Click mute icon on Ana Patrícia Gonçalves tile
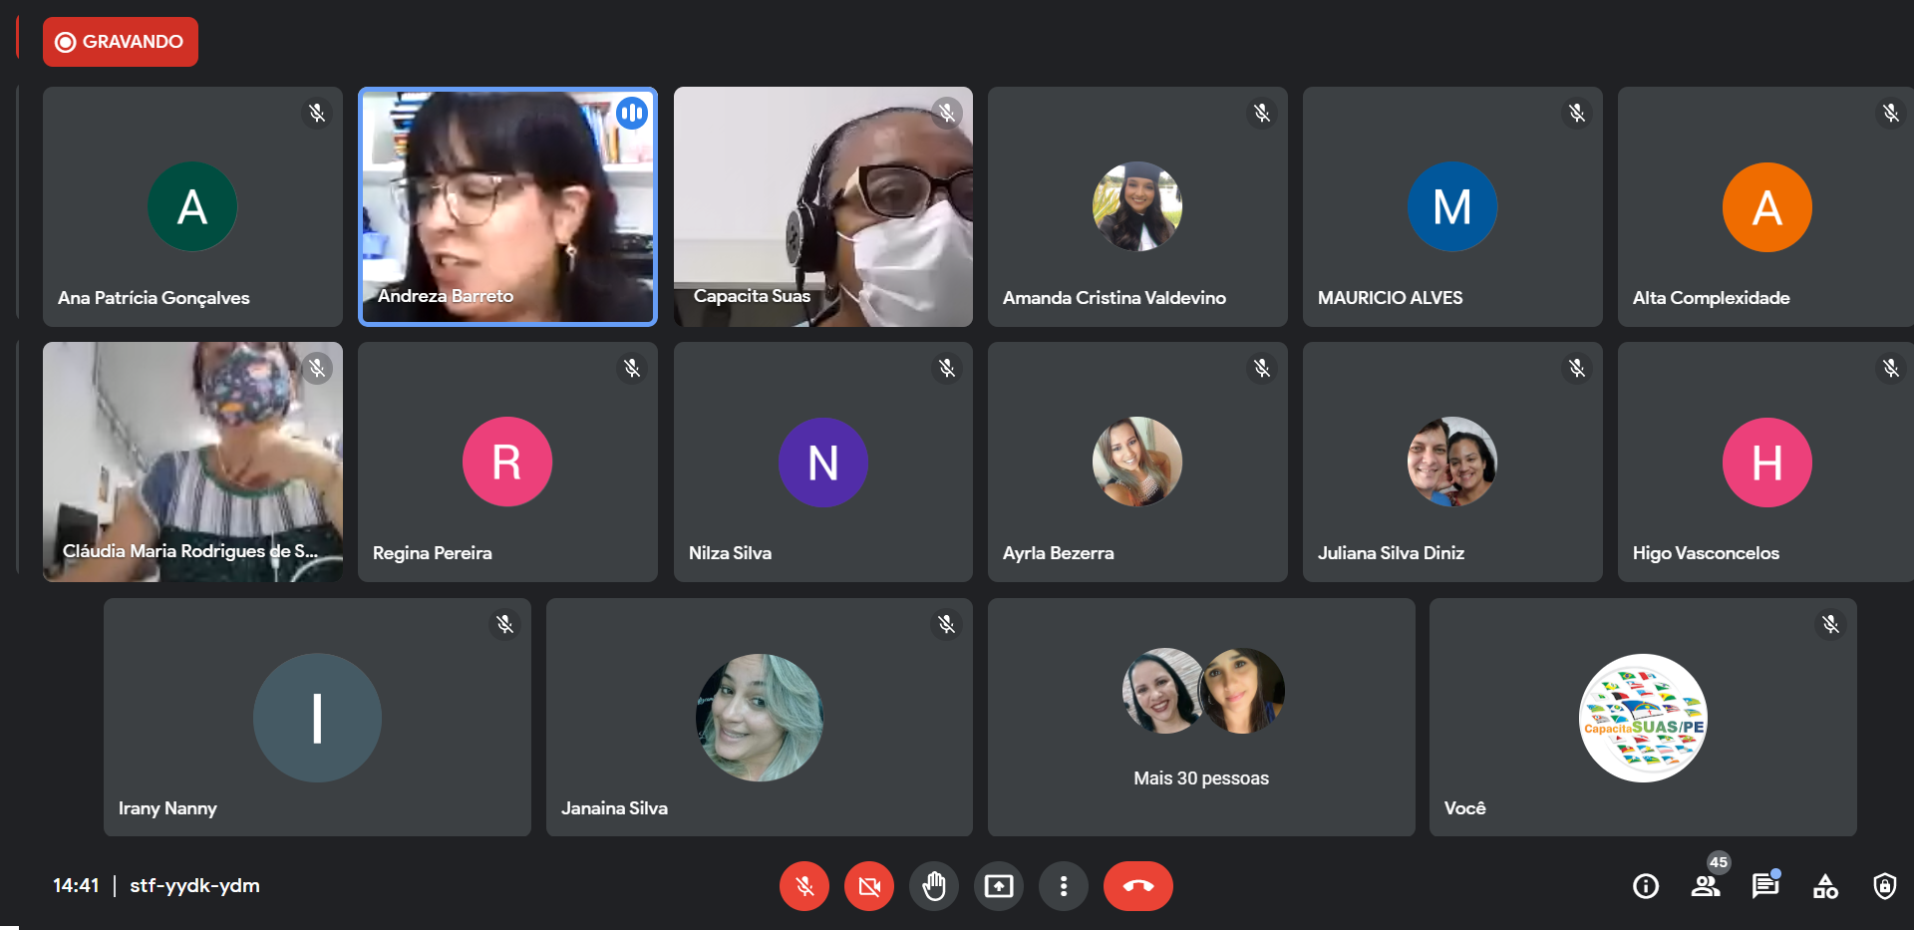Viewport: 1914px width, 930px height. 317,114
